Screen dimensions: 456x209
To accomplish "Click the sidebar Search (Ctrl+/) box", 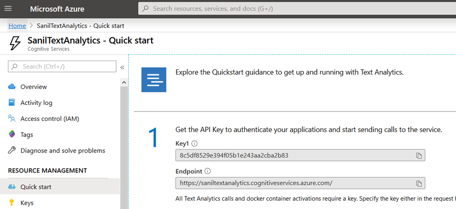I will pyautogui.click(x=62, y=66).
